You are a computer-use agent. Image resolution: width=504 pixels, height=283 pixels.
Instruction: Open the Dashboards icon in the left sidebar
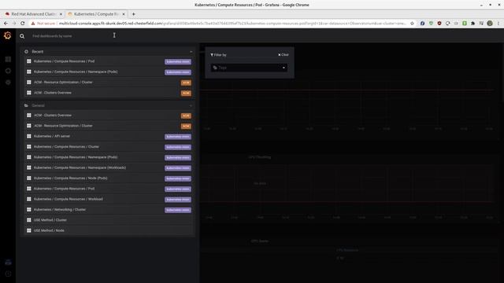tap(8, 60)
